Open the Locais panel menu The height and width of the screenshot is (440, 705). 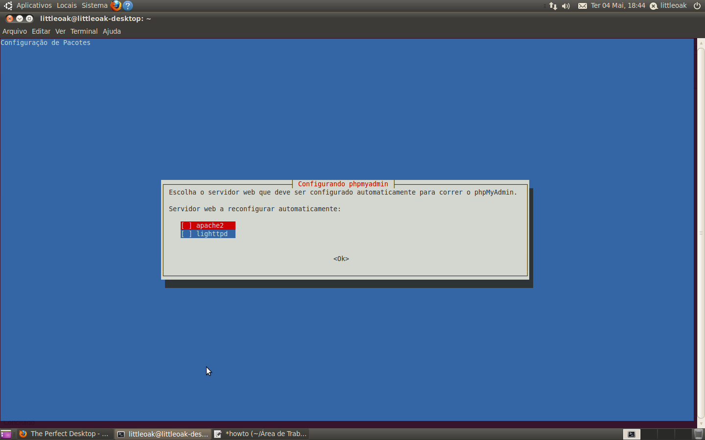click(67, 5)
